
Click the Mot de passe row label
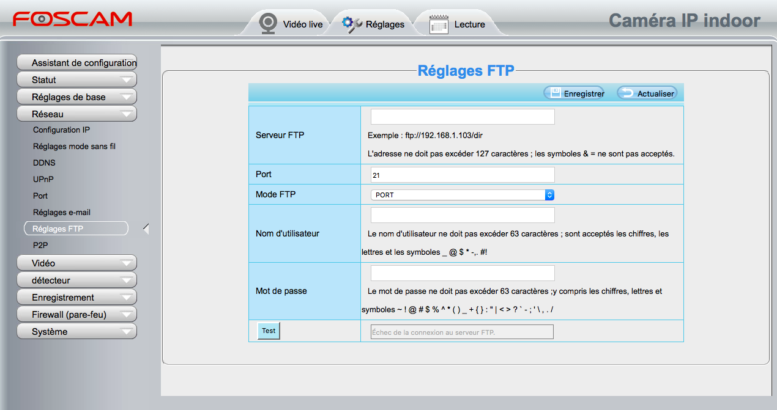click(281, 291)
